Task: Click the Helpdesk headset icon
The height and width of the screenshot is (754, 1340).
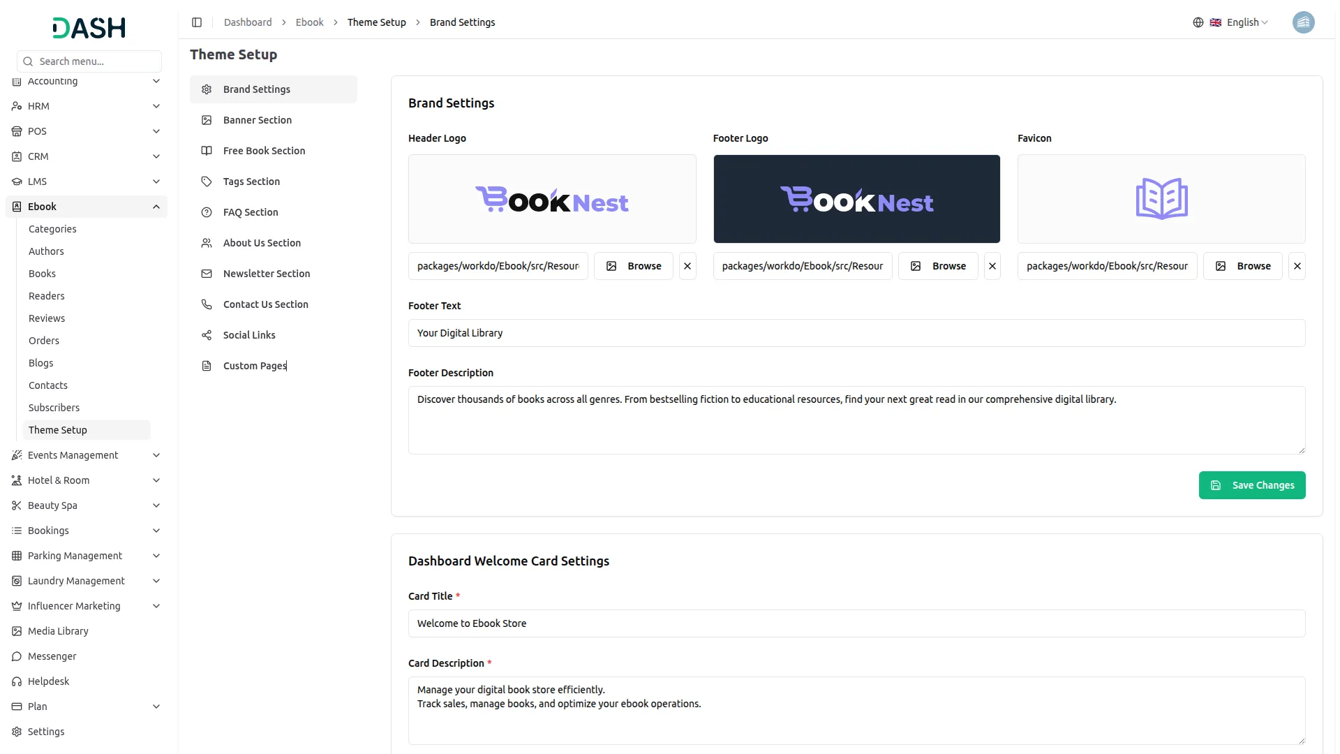Action: [x=17, y=681]
